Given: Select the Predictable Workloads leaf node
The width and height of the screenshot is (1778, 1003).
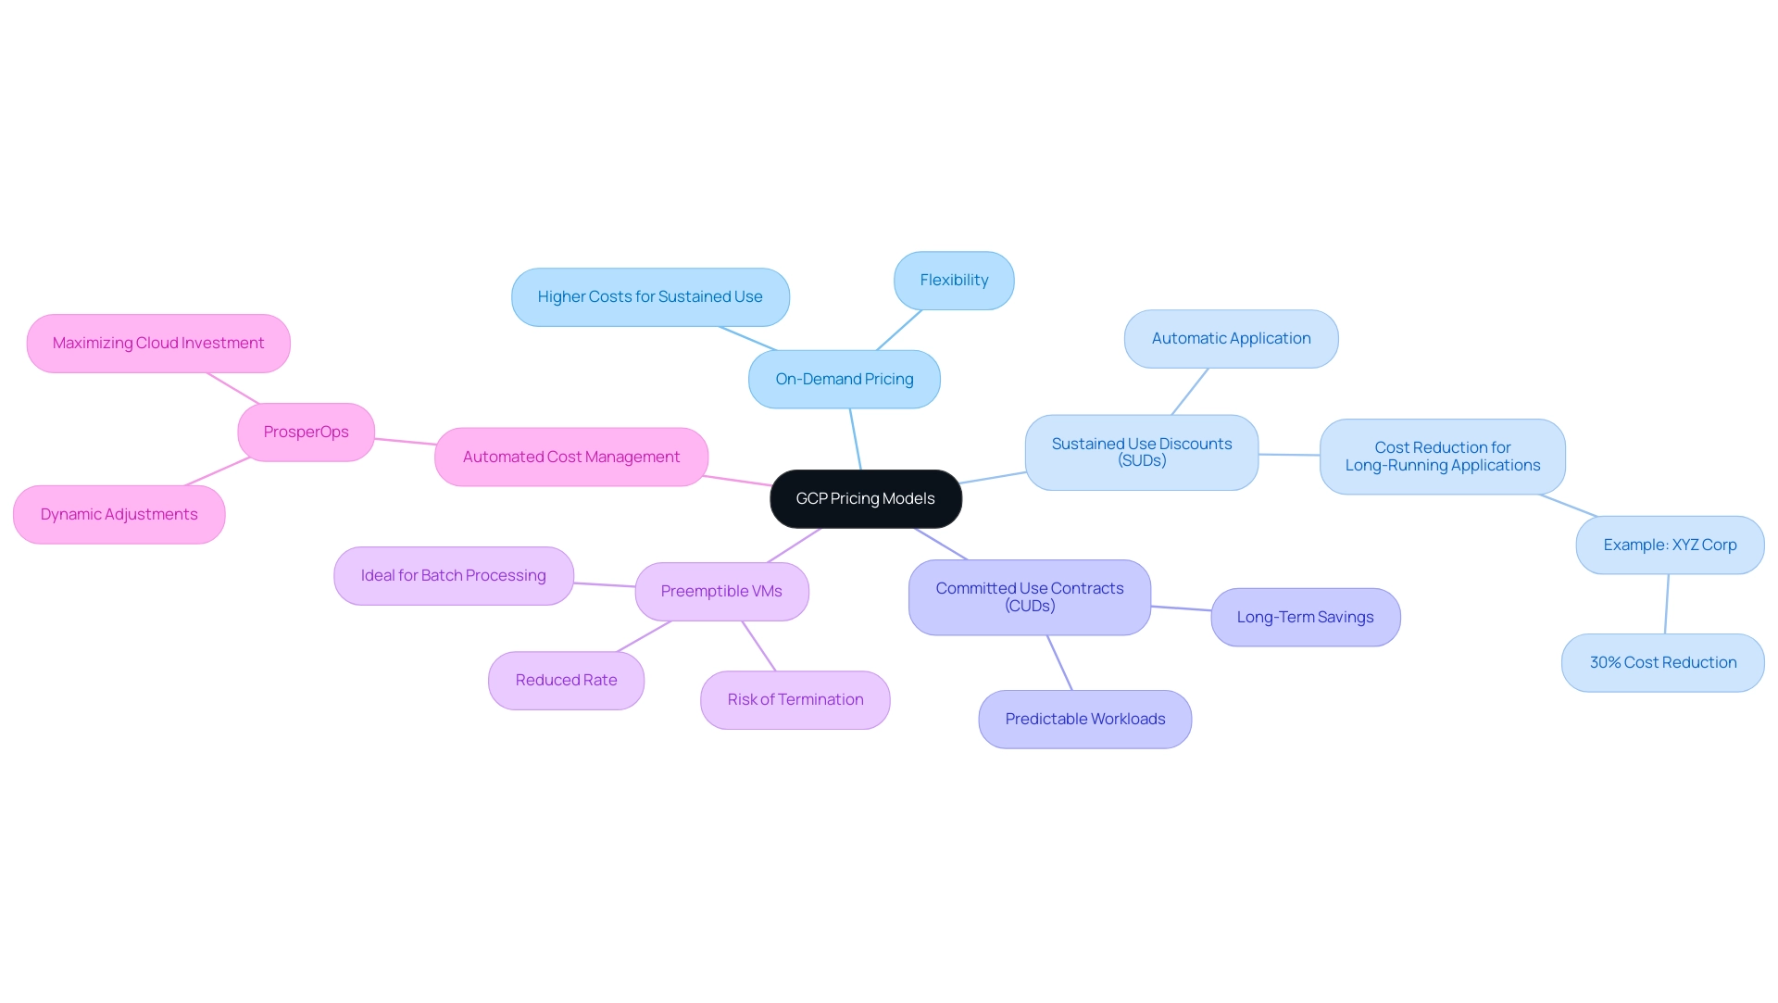Looking at the screenshot, I should click(x=1083, y=717).
